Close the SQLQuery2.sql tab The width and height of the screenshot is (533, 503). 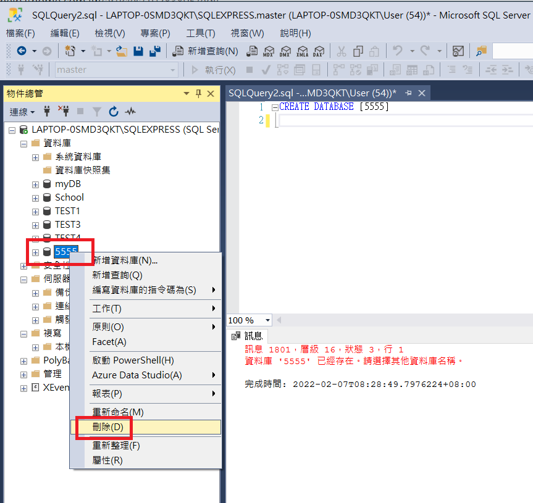[x=422, y=93]
